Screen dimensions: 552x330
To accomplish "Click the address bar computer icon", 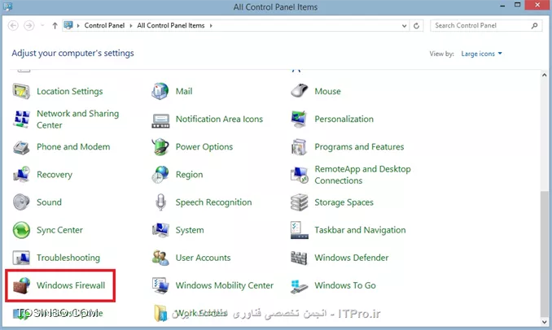I will (x=68, y=25).
